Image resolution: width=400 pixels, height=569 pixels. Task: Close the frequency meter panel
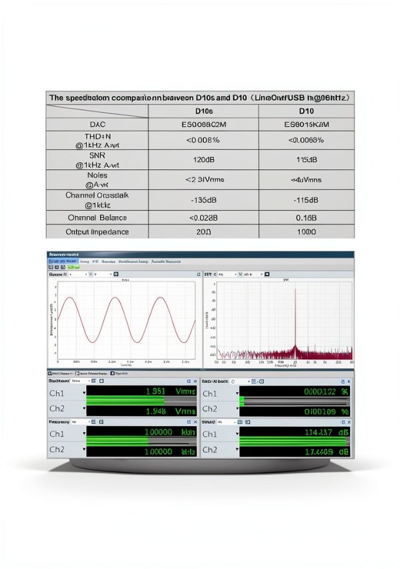tap(195, 422)
